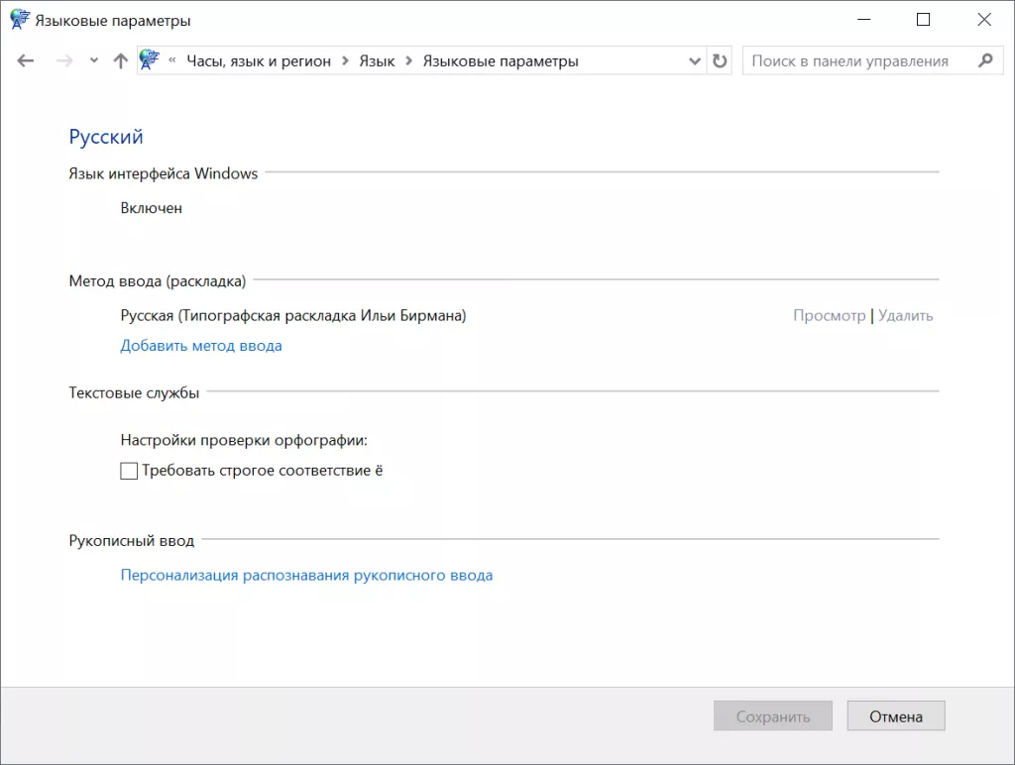Click the forward navigation arrow
This screenshot has height=765, width=1015.
click(64, 60)
